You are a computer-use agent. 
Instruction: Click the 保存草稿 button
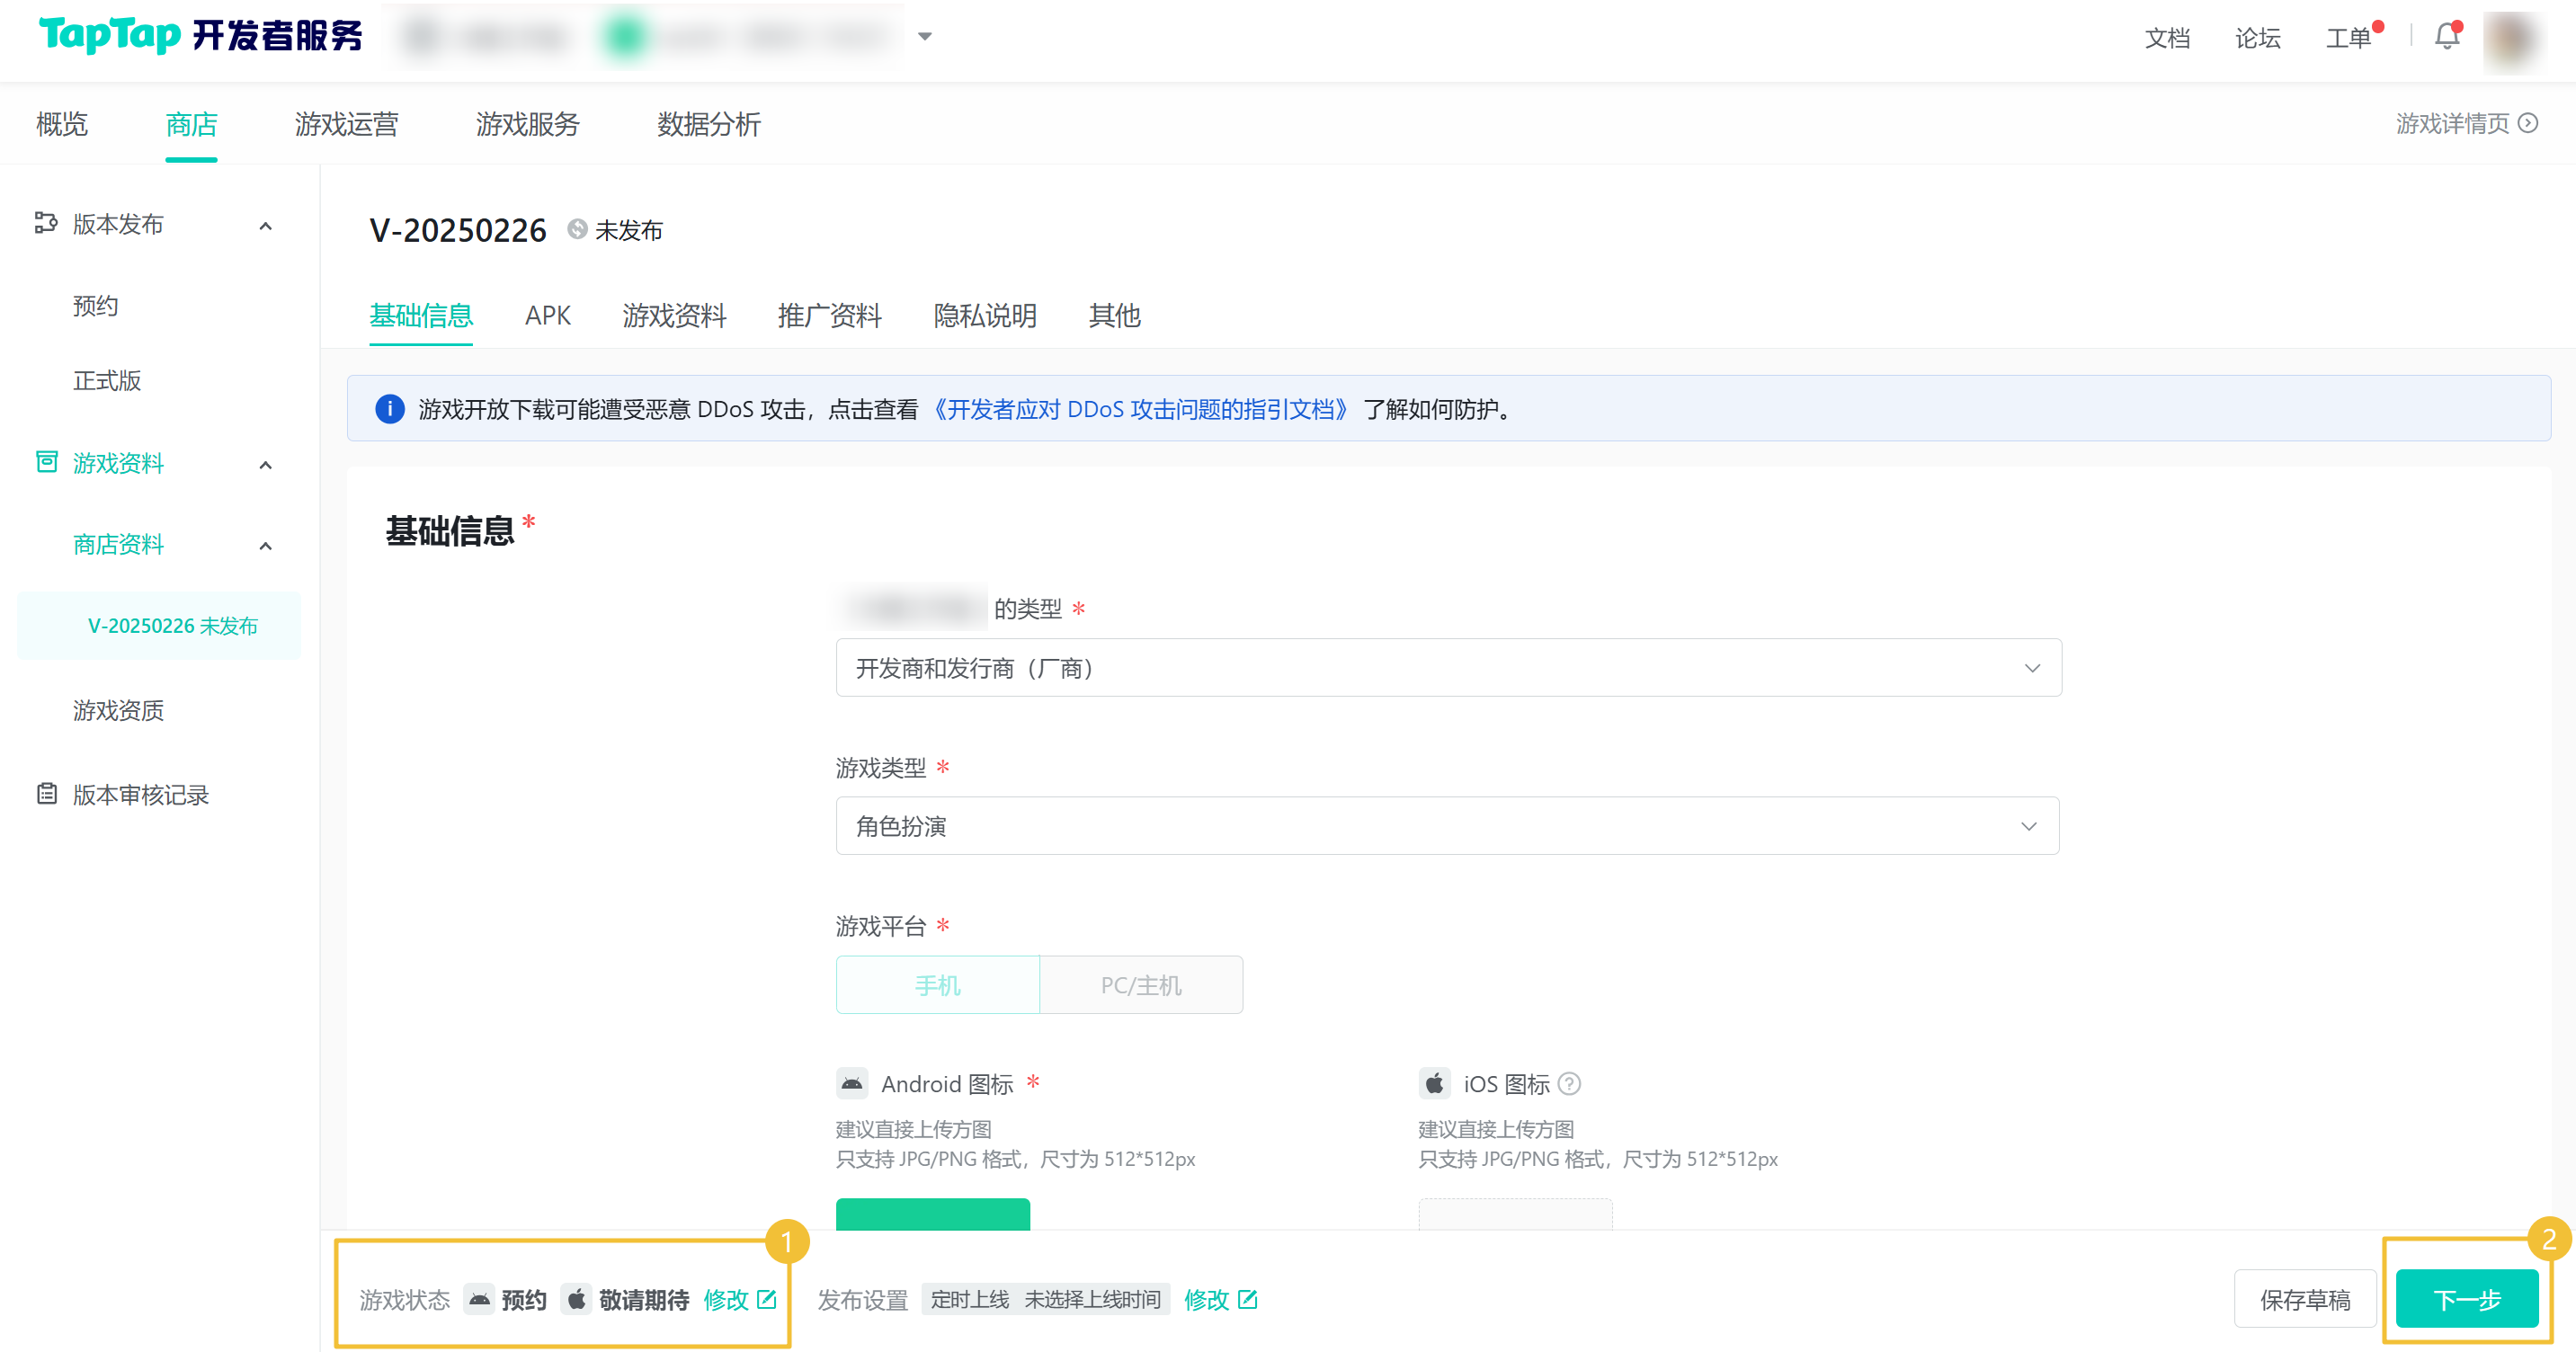[x=2304, y=1299]
